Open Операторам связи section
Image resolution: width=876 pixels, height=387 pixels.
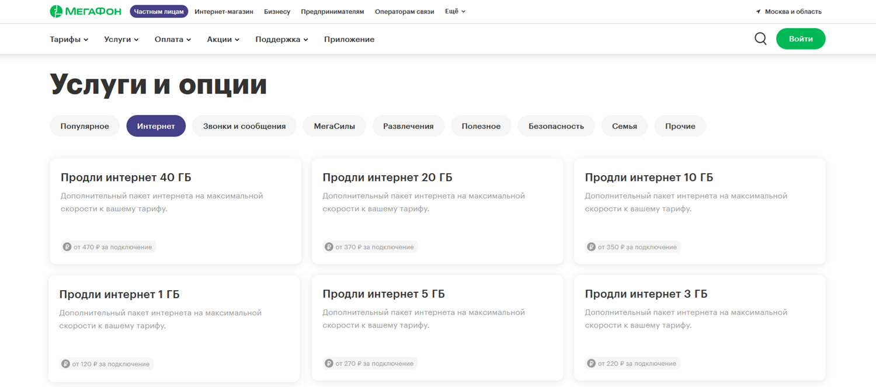click(404, 12)
